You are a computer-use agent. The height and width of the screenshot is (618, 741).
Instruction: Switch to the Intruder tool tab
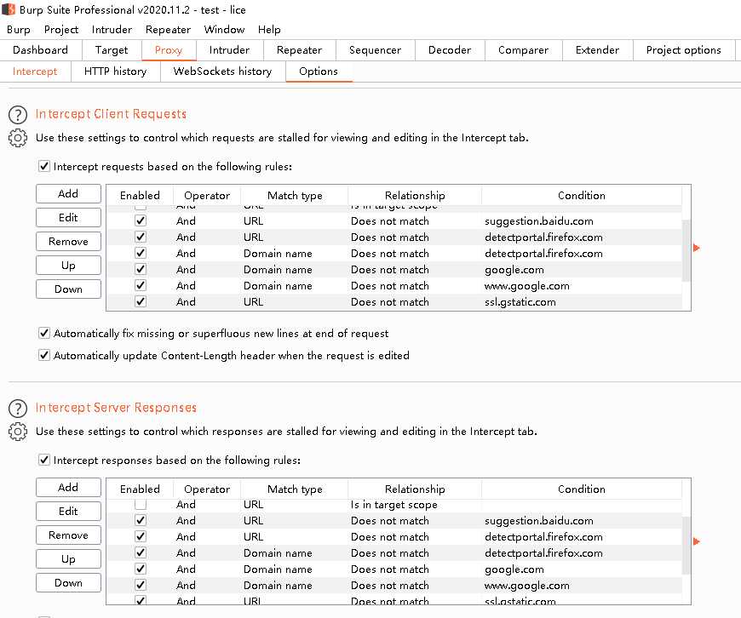pyautogui.click(x=229, y=50)
